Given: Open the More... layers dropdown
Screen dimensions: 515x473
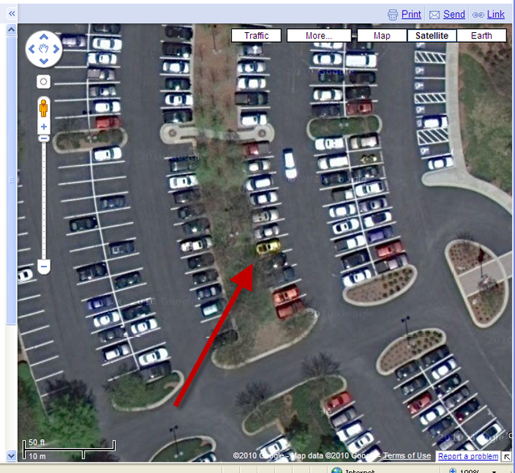Looking at the screenshot, I should click(319, 35).
